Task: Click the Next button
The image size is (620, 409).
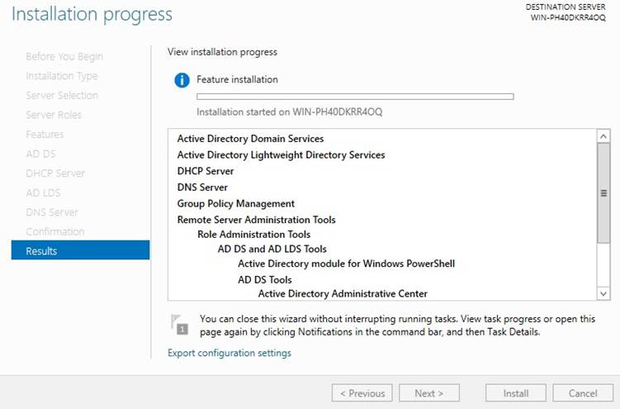Action: (429, 393)
